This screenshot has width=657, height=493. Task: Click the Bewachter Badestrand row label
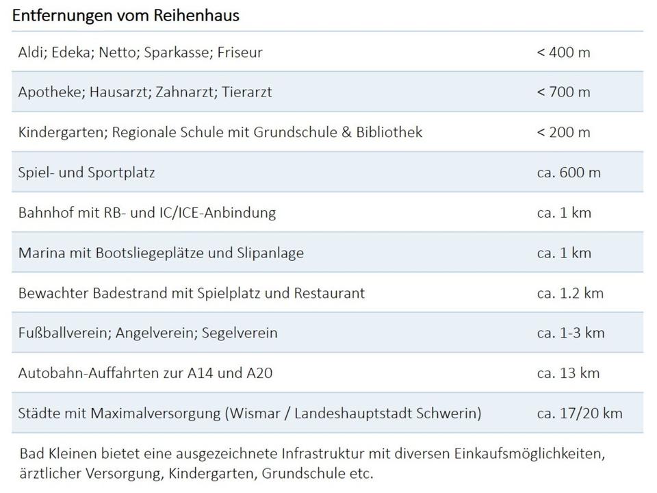192,293
